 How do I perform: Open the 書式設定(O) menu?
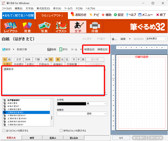coord(43,8)
